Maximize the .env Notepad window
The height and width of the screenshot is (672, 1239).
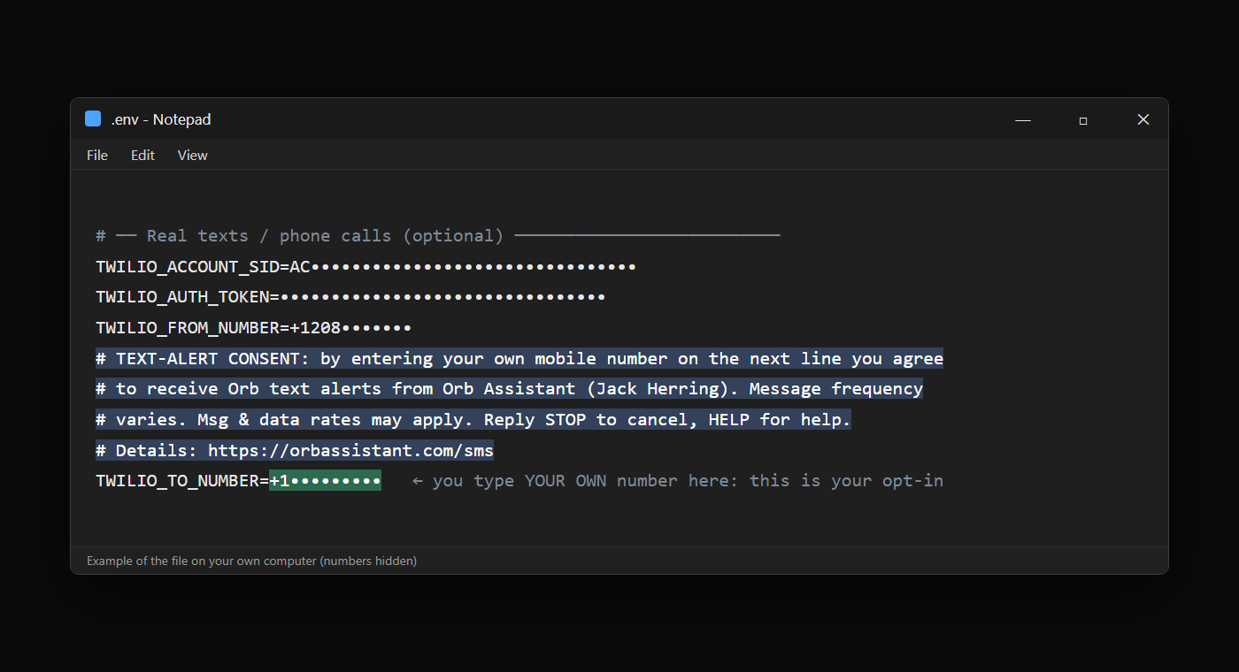click(x=1082, y=120)
